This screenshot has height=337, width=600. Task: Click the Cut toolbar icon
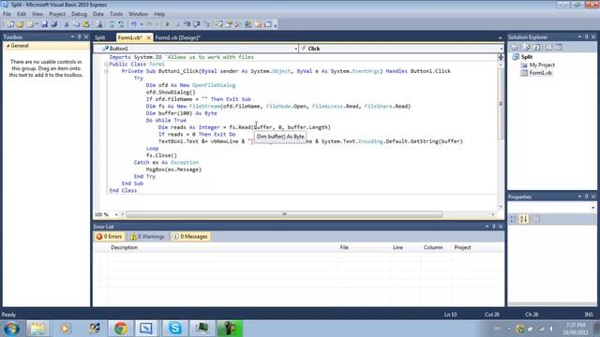tap(67, 24)
